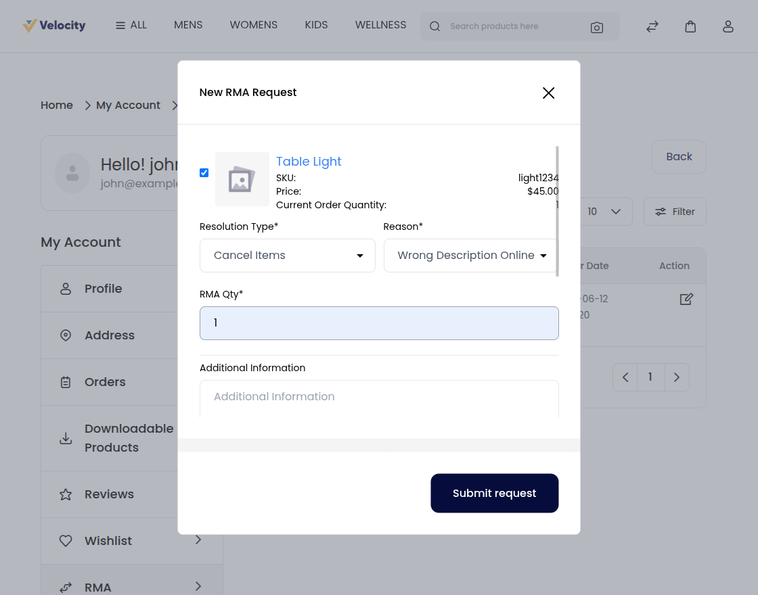Click the modal's vertical scrollbar
Viewport: 758px width, 595px height.
(558, 212)
